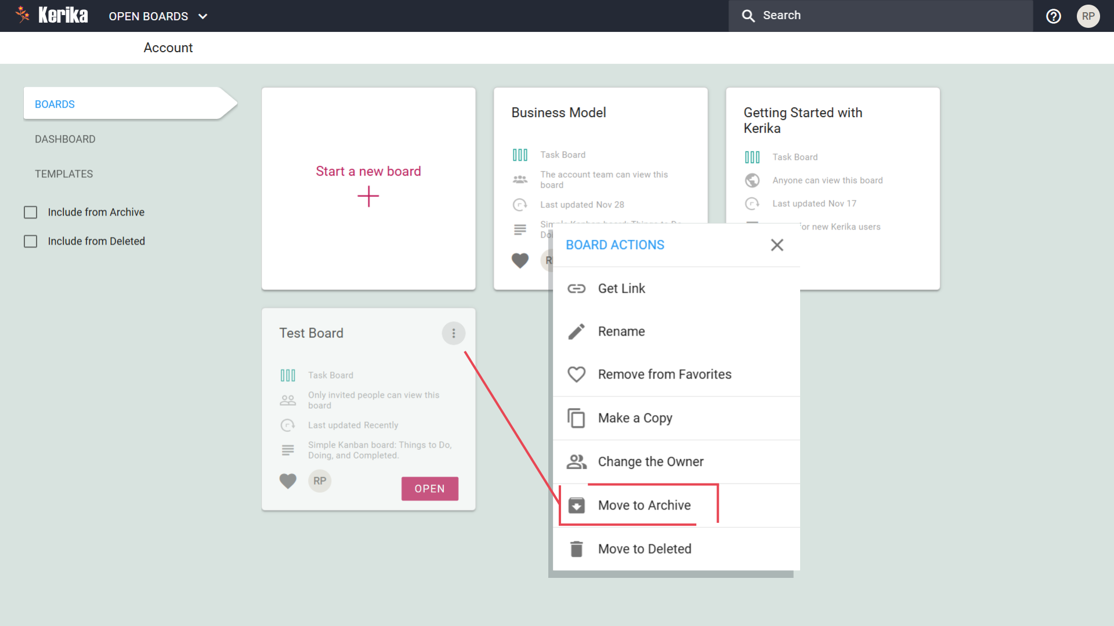Open the three-dot menu on Test Board
The width and height of the screenshot is (1114, 626).
(x=454, y=333)
